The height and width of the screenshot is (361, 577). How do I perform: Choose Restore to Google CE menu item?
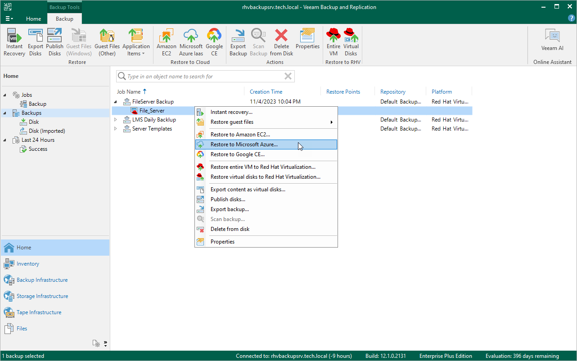click(x=266, y=154)
